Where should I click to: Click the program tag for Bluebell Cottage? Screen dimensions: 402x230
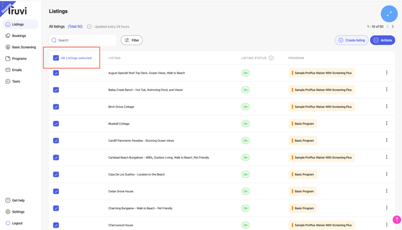pos(302,123)
